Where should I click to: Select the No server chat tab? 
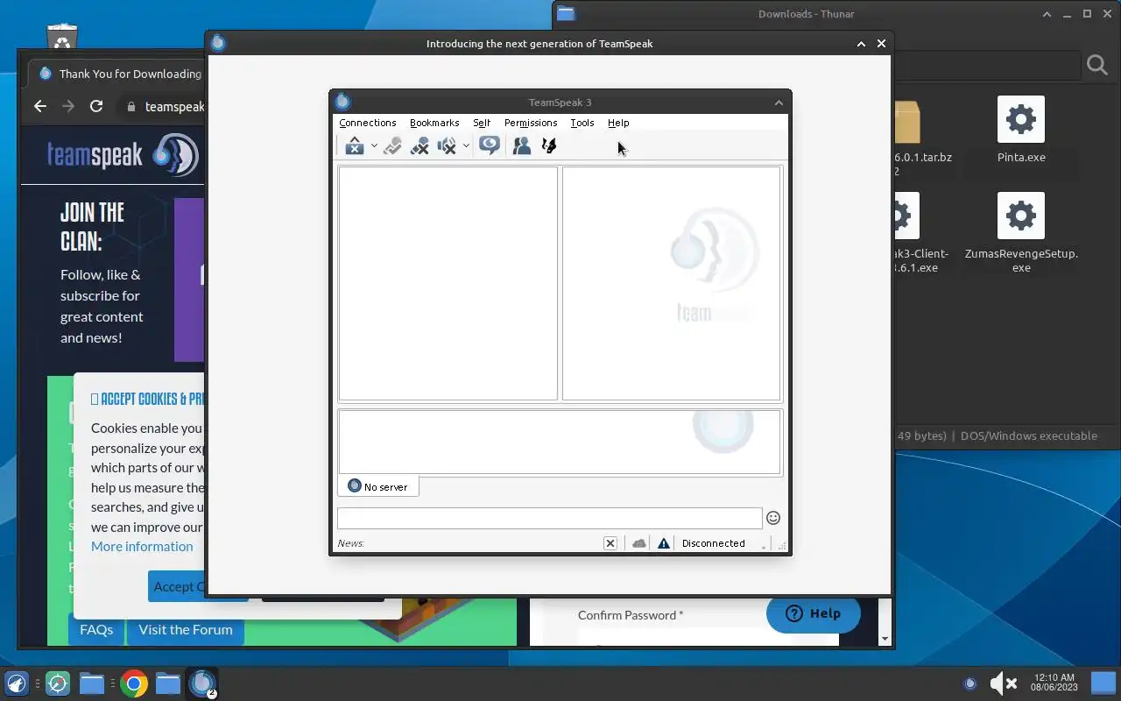click(x=378, y=486)
